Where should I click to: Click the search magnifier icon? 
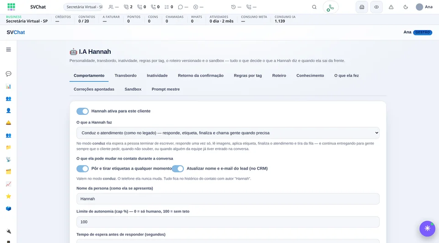[x=314, y=7]
